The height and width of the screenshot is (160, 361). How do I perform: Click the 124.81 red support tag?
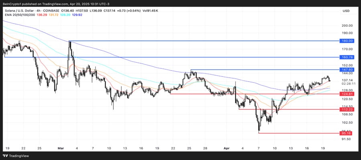(347, 94)
